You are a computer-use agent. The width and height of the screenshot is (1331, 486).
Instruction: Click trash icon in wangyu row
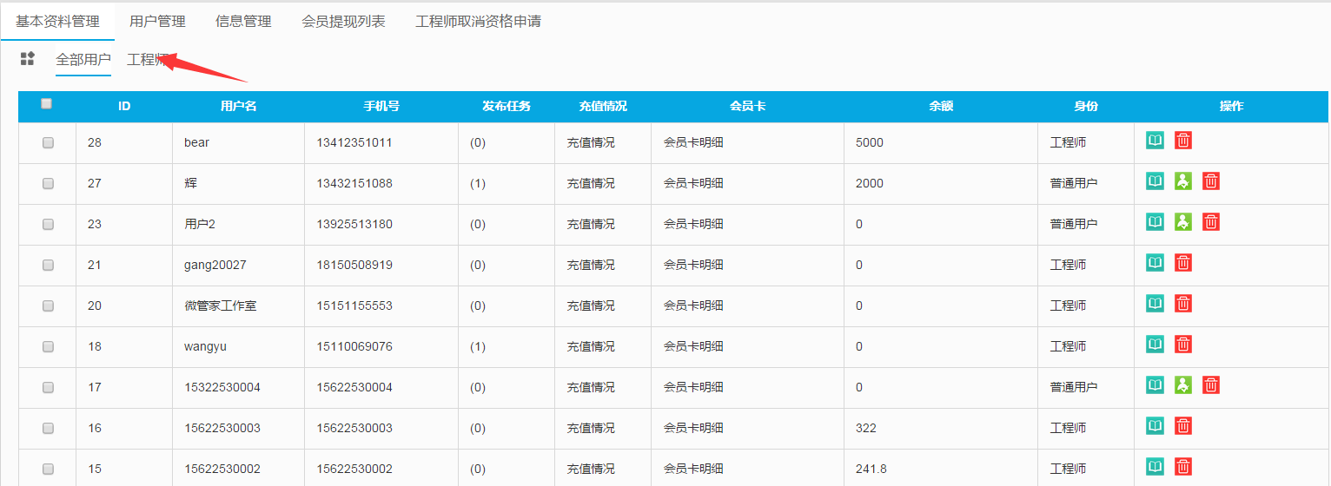point(1182,345)
